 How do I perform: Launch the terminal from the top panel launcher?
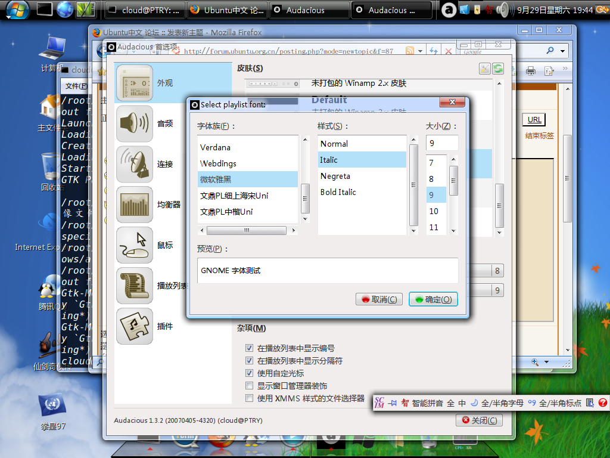coord(44,10)
